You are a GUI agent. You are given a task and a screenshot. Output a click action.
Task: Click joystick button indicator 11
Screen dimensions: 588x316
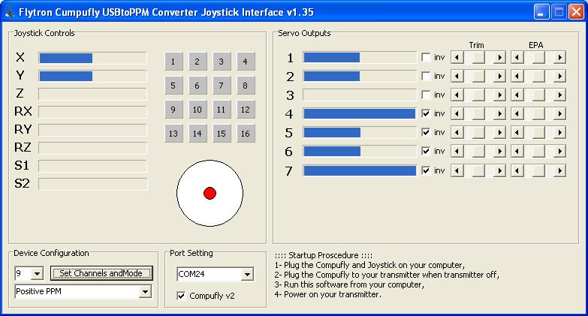[x=222, y=110]
